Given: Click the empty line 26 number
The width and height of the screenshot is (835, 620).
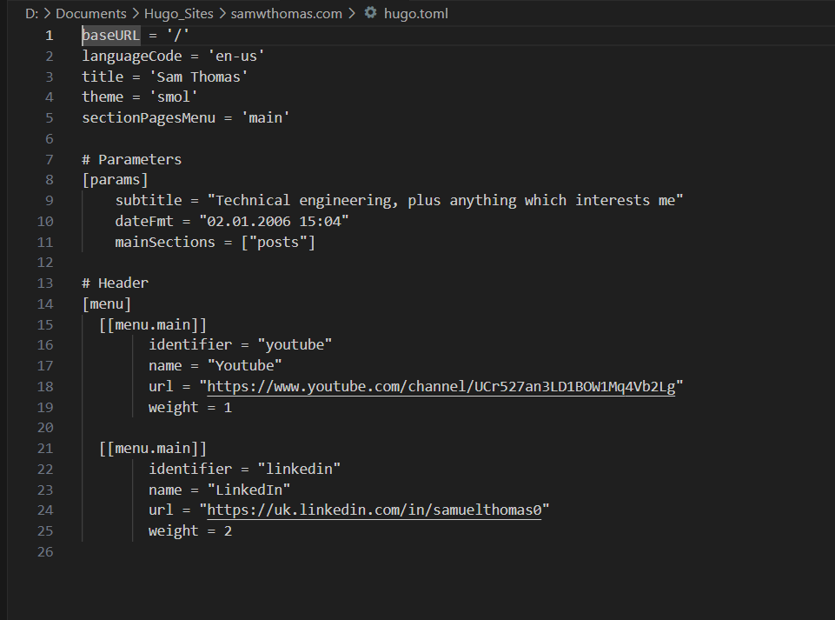Looking at the screenshot, I should tap(46, 552).
